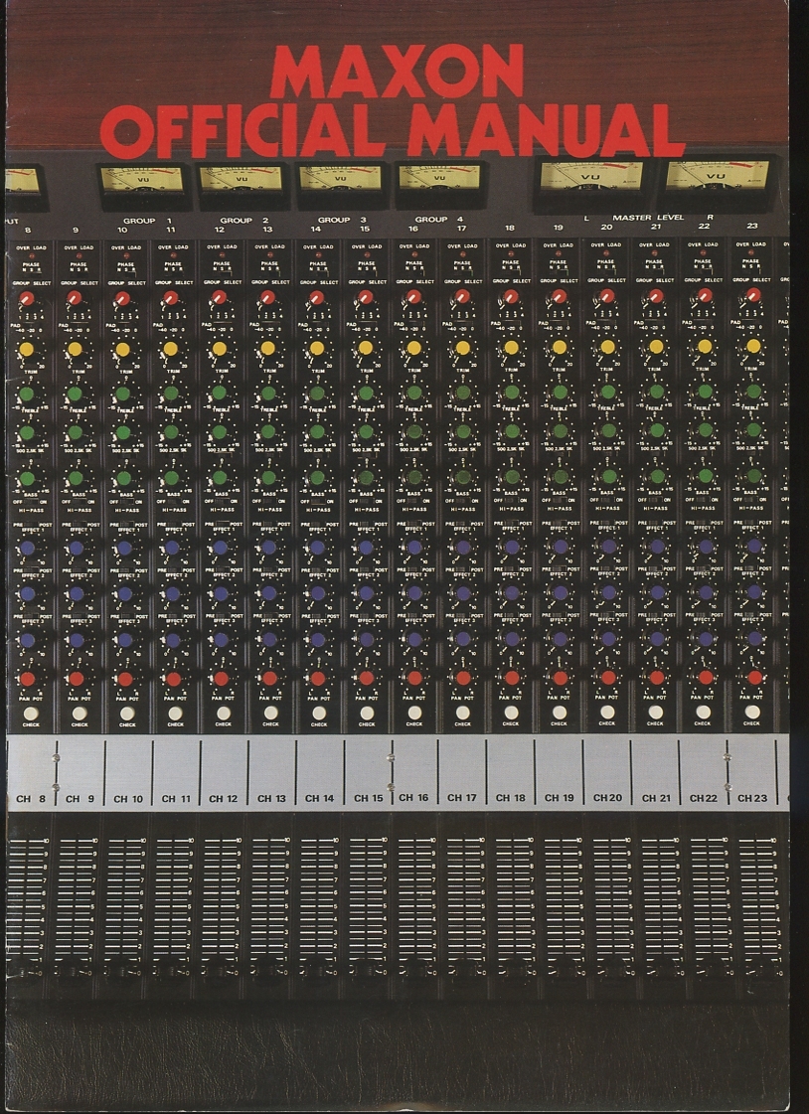The height and width of the screenshot is (1114, 809).
Task: Click the green BASS knob on channel 16
Action: click(x=414, y=477)
